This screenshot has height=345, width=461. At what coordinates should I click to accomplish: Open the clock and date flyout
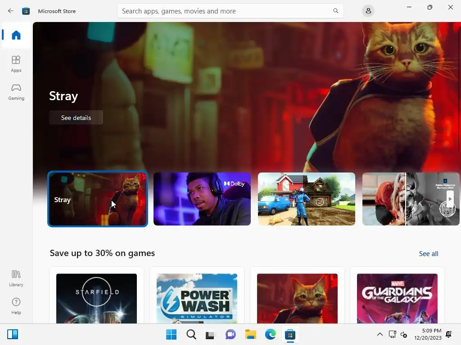(x=428, y=334)
